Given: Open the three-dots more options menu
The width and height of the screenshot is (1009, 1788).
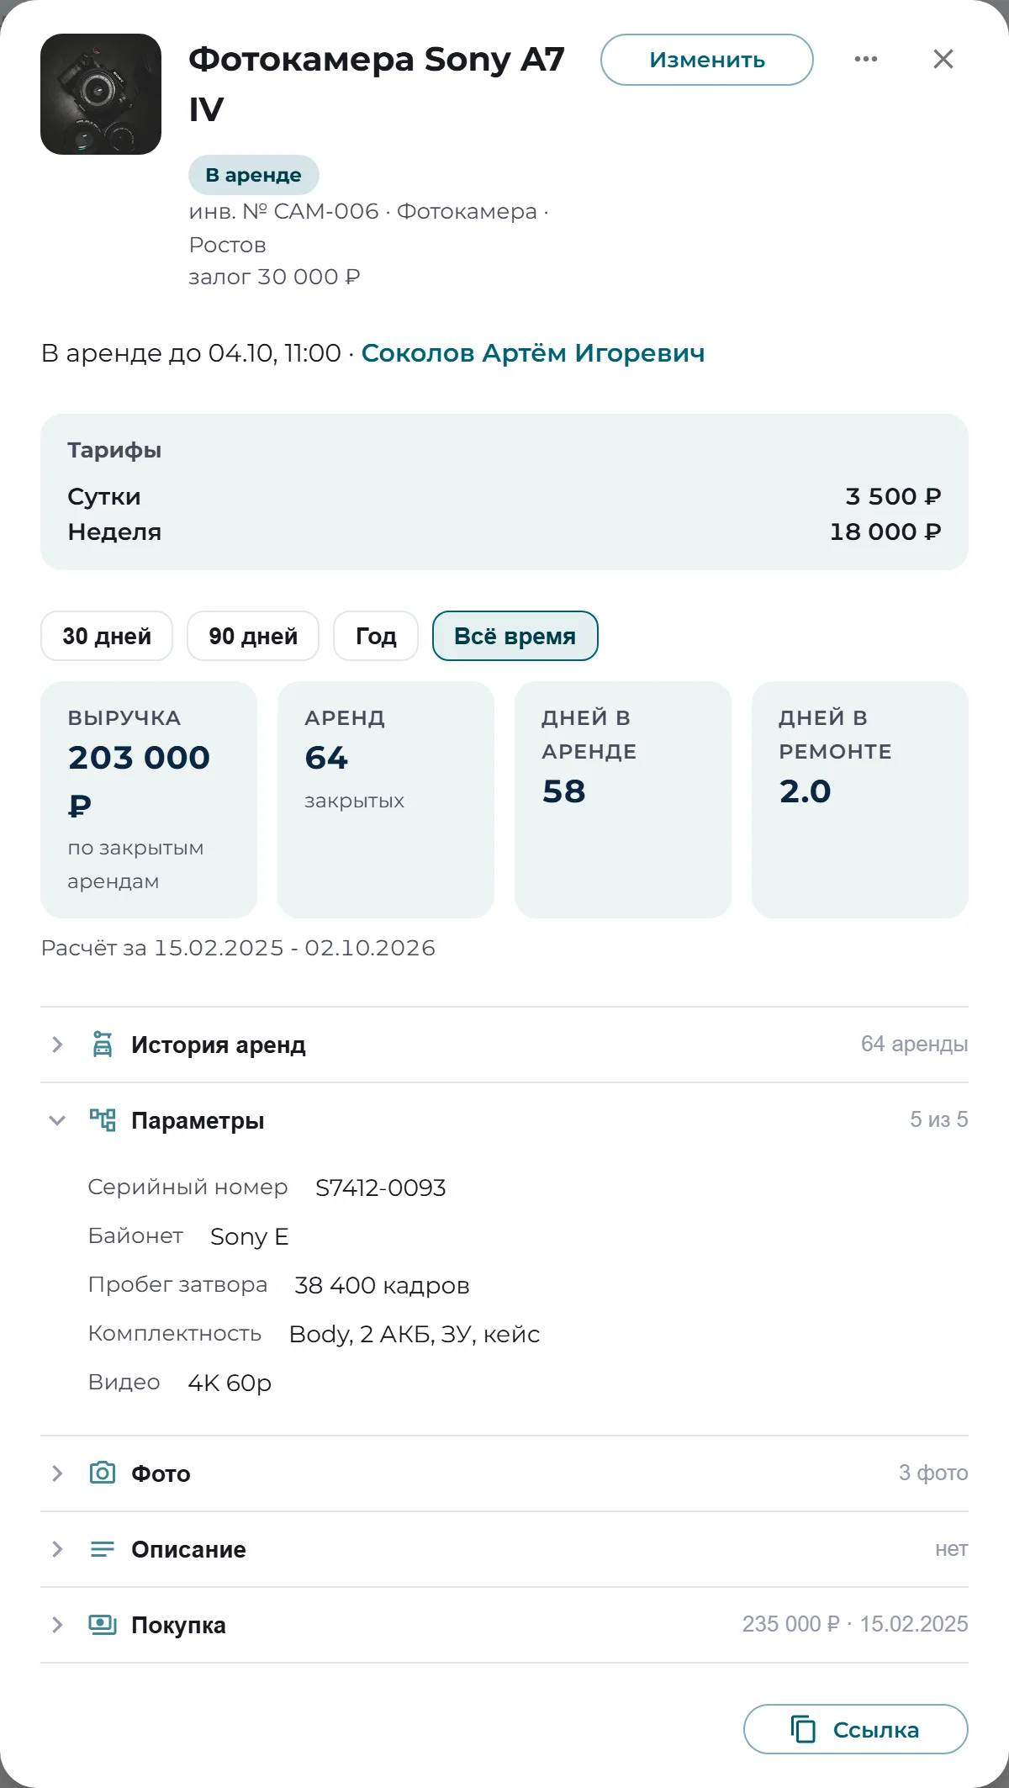Looking at the screenshot, I should tap(866, 59).
